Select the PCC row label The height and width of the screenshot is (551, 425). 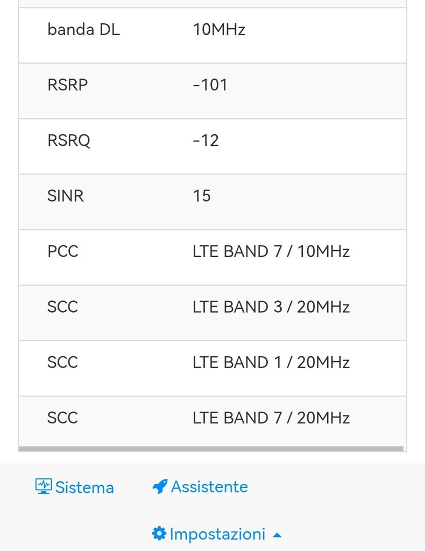62,251
